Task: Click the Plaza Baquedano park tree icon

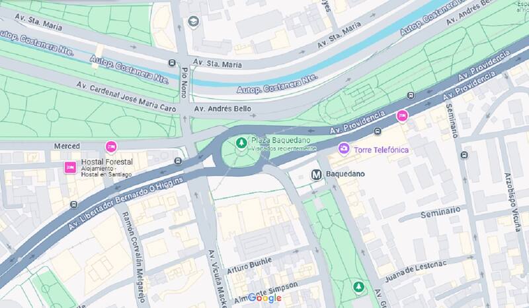Action: click(241, 143)
